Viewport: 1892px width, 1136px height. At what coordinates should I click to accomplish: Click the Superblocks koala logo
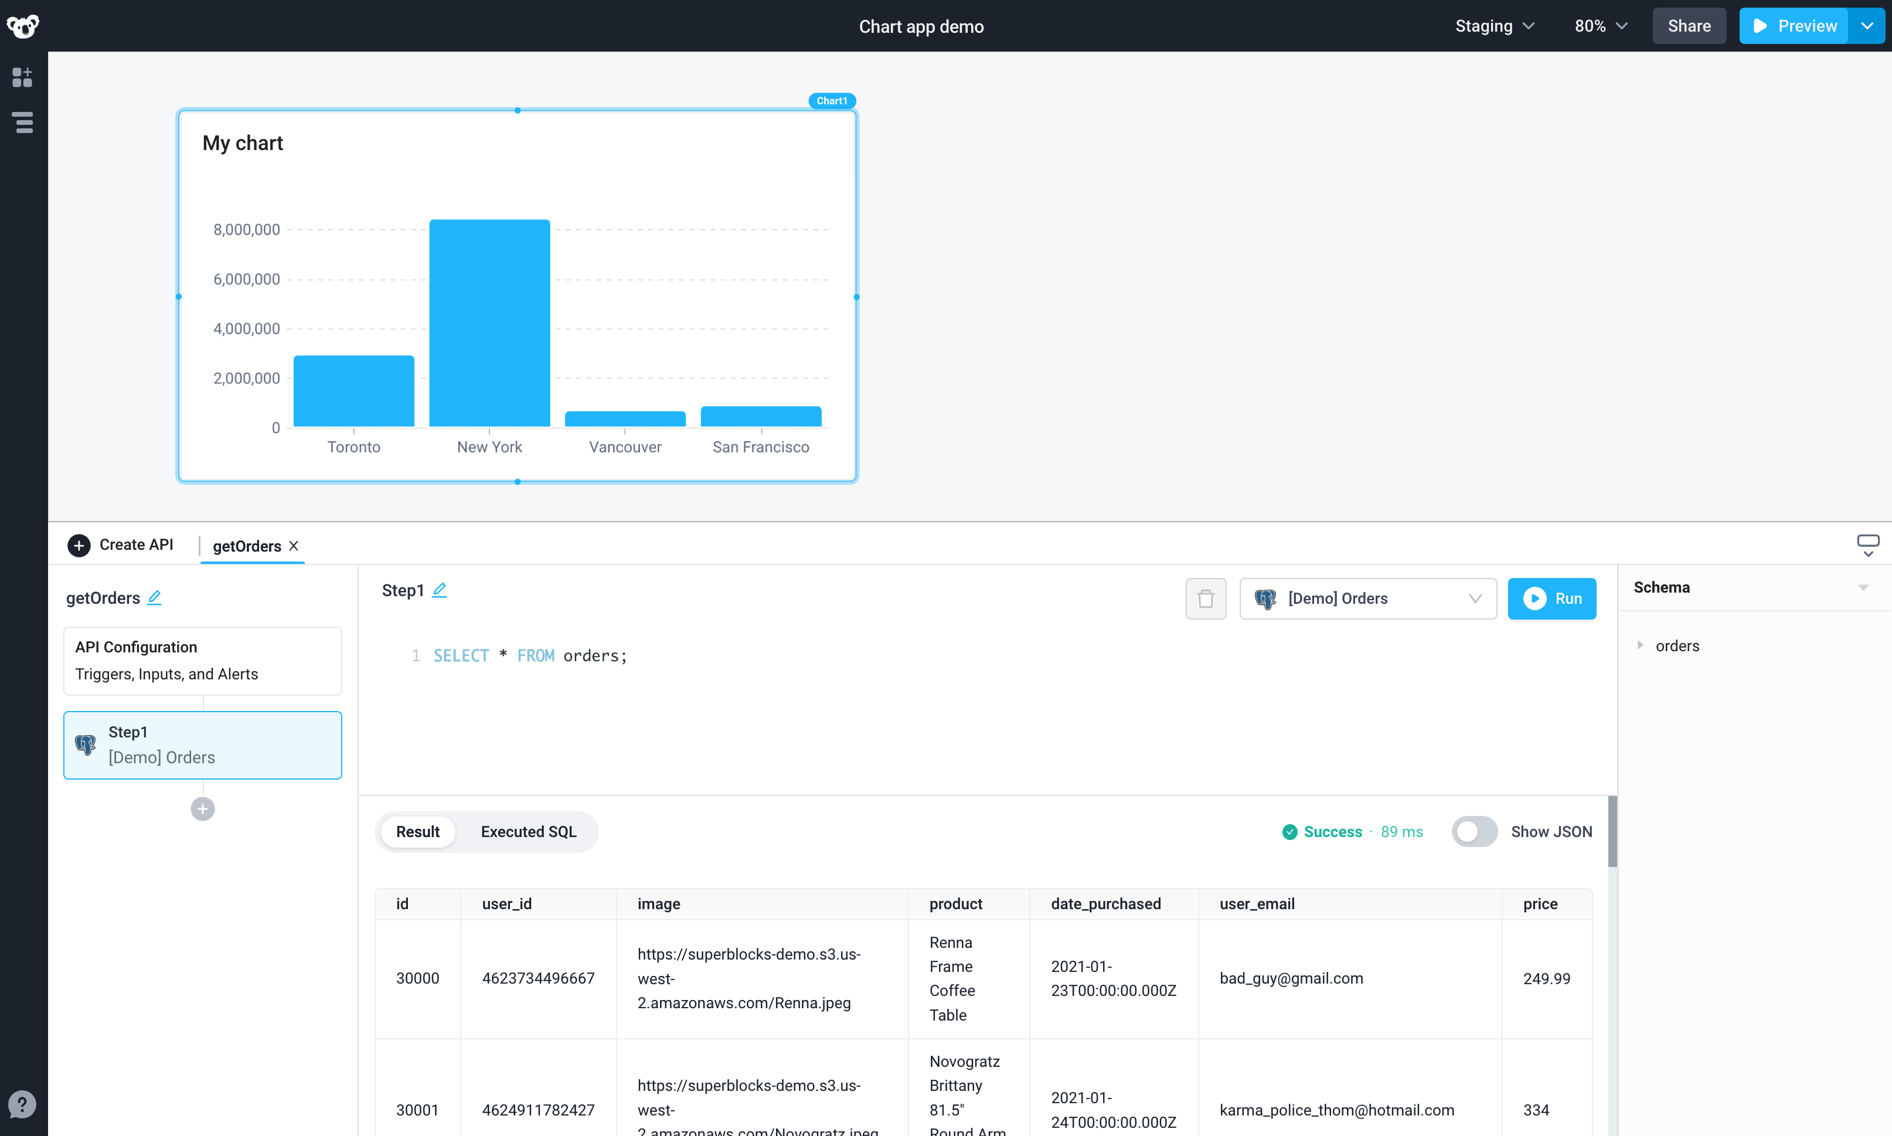pyautogui.click(x=22, y=25)
